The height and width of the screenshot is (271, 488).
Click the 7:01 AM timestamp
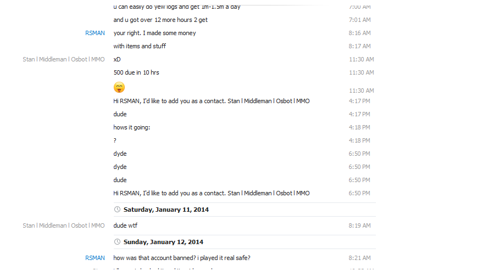(359, 20)
